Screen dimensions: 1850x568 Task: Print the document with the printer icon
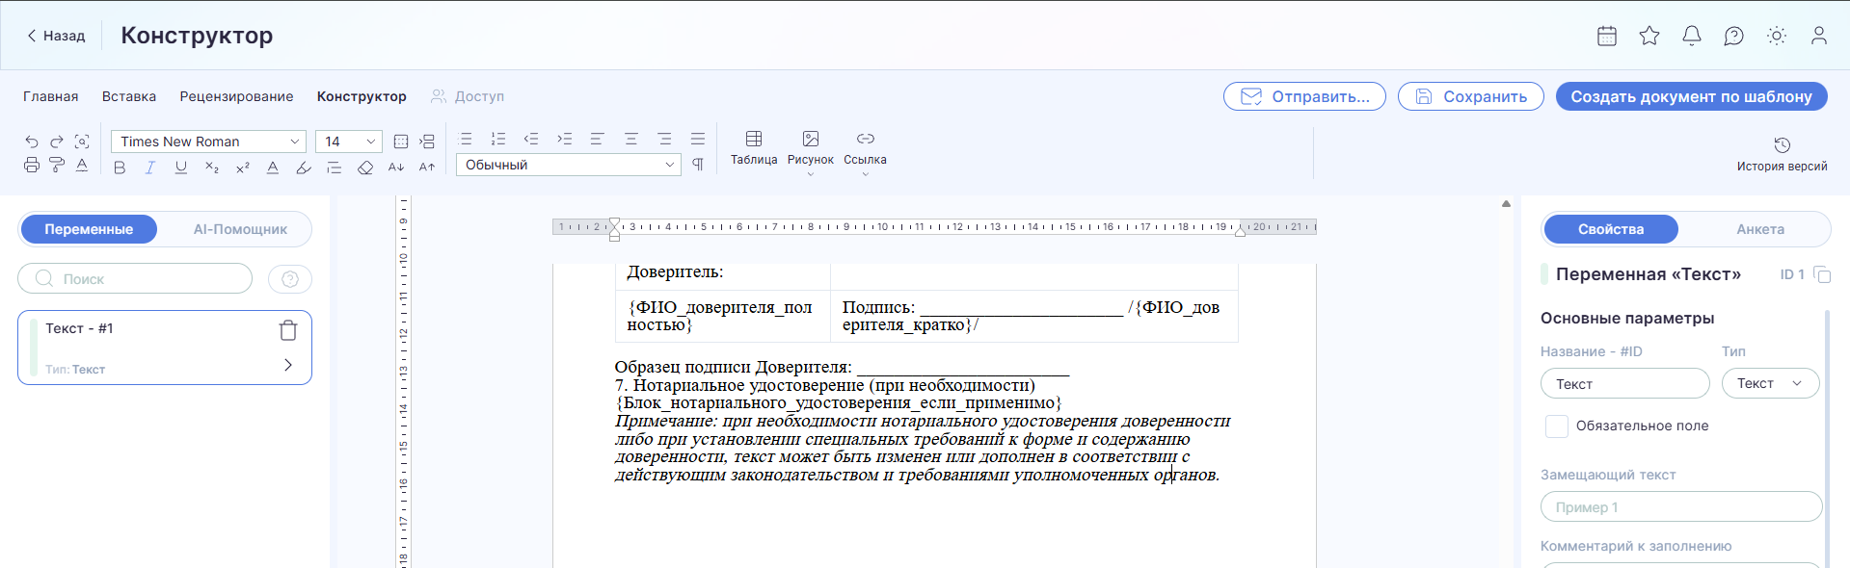point(32,166)
